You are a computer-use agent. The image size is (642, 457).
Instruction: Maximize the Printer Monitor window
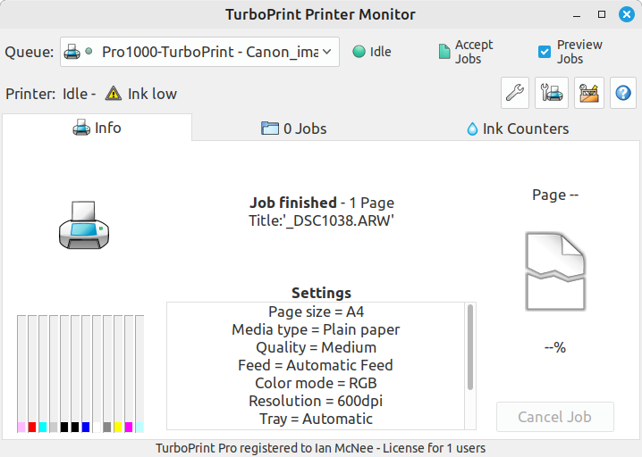[x=602, y=14]
